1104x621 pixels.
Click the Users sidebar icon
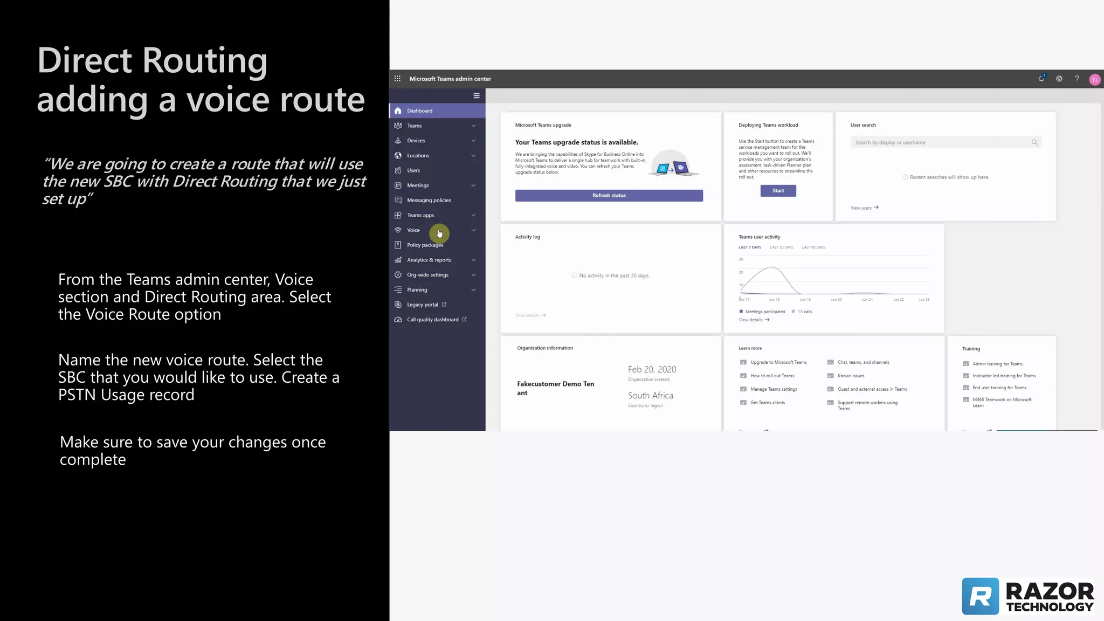coord(398,170)
